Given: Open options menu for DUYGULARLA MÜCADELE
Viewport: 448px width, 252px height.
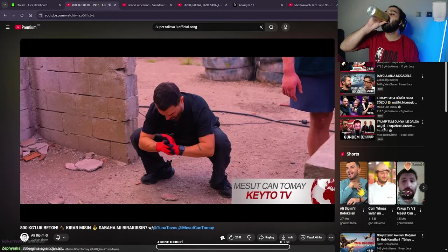Looking at the screenshot, I should click(x=422, y=76).
